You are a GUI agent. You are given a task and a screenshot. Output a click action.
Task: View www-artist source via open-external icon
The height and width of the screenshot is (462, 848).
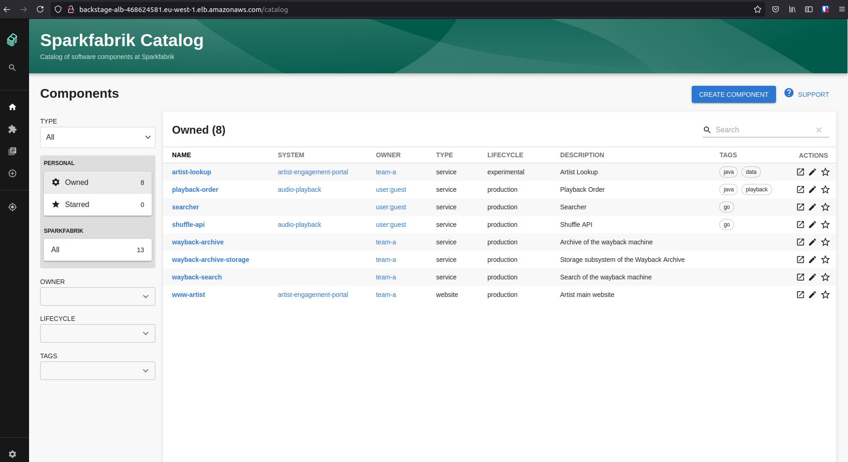801,295
